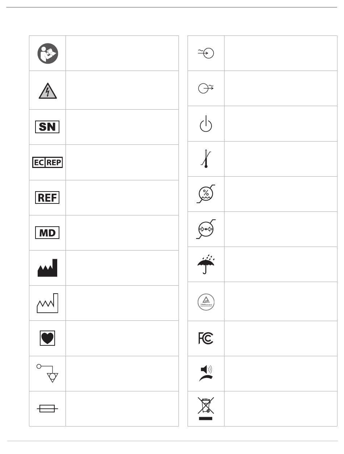Click the crossed-out wheeled bin WEEE symbol
This screenshot has height=454, width=344.
coord(206,409)
